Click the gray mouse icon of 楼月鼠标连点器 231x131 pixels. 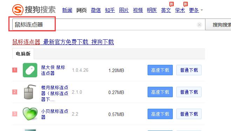coord(30,92)
